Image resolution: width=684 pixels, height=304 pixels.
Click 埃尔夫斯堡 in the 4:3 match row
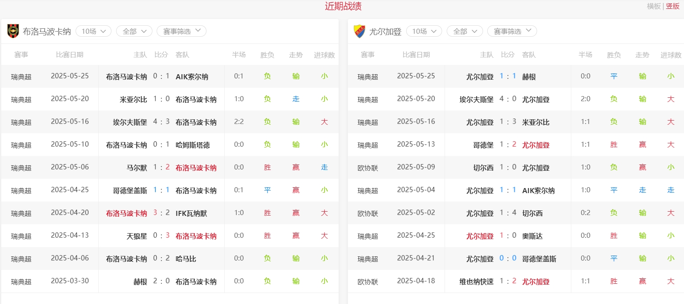[x=130, y=122]
